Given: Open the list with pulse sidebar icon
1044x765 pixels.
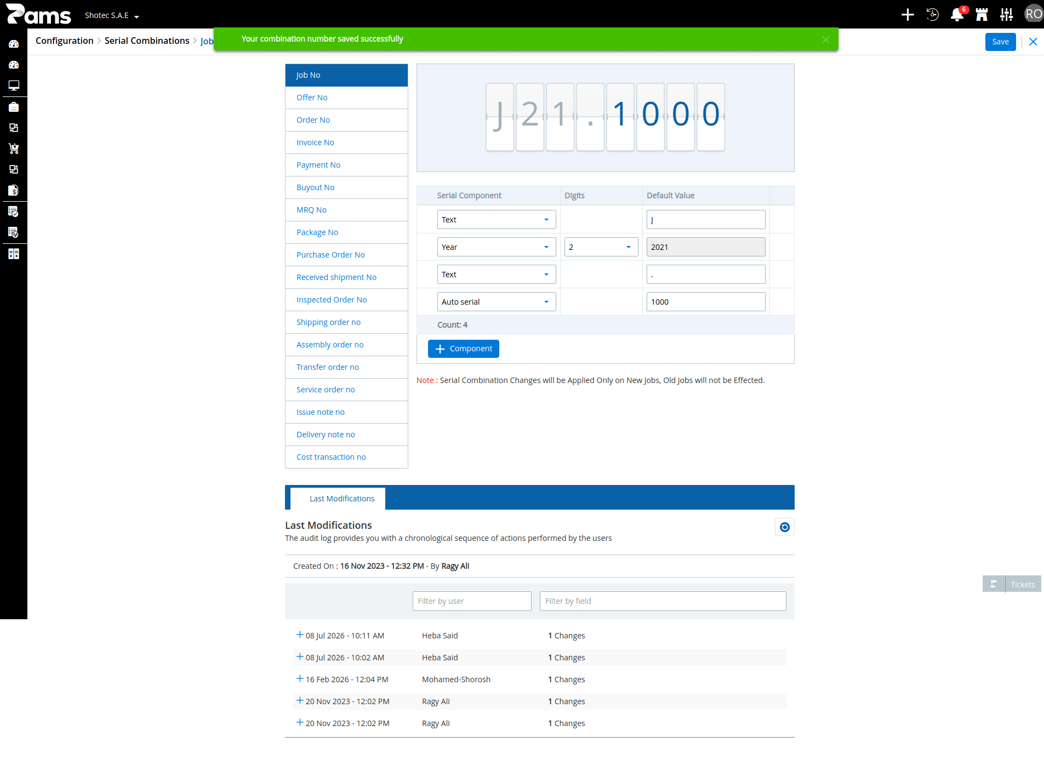Looking at the screenshot, I should pos(14,232).
